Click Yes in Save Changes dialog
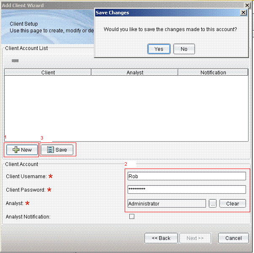Viewport: 254px width, 253px height. coord(159,49)
